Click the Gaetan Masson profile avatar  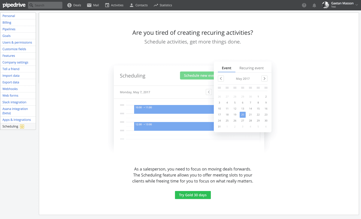point(325,5)
